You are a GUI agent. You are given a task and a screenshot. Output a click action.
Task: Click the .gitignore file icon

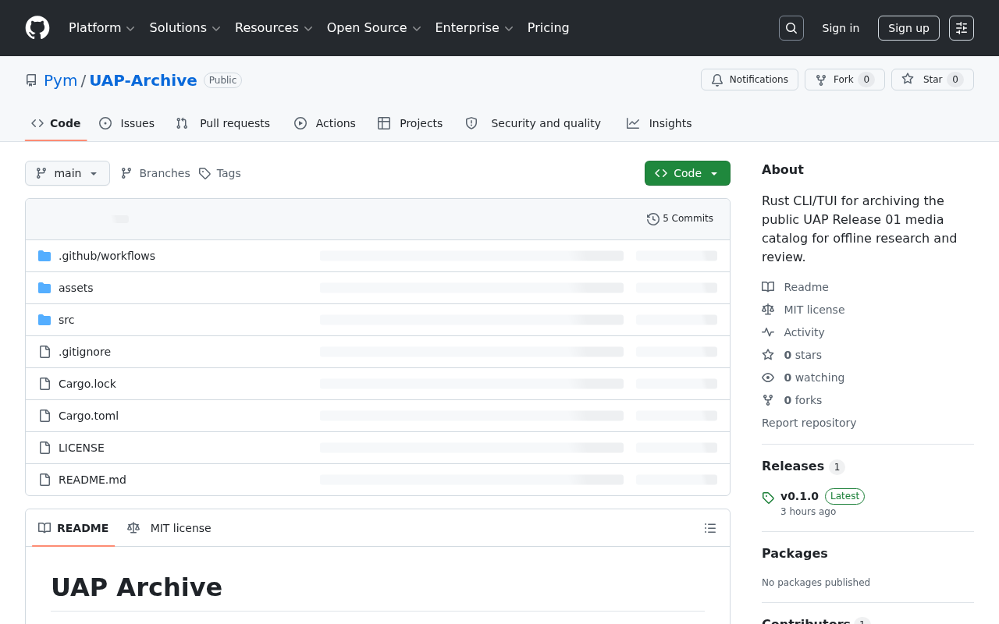tap(44, 352)
